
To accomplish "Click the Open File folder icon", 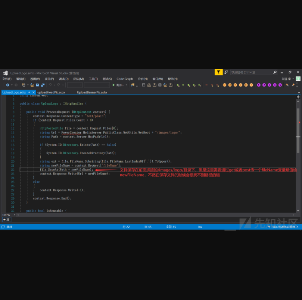I will [x=32, y=85].
